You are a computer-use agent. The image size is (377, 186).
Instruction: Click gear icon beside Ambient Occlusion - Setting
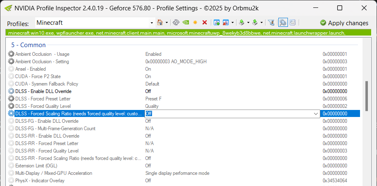point(11,62)
